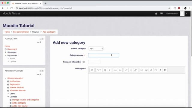This screenshot has width=192, height=108.
Task: Dock the Navigation block
Action: (x=43, y=39)
